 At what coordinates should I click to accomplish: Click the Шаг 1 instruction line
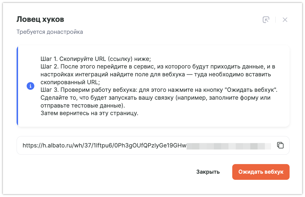[96, 58]
